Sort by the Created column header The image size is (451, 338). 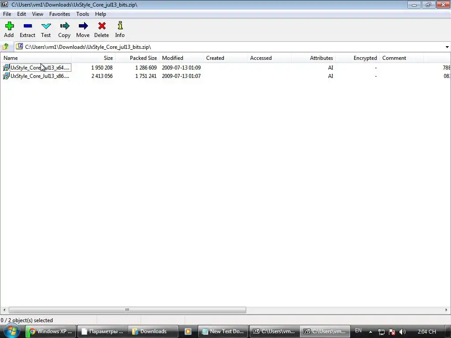(225, 58)
